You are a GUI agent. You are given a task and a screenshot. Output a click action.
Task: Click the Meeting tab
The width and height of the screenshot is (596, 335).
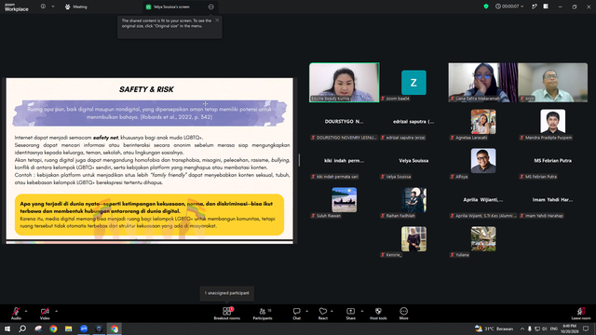click(76, 7)
